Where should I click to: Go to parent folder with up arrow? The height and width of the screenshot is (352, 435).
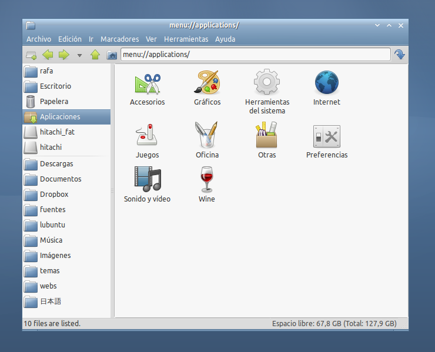[x=95, y=55]
